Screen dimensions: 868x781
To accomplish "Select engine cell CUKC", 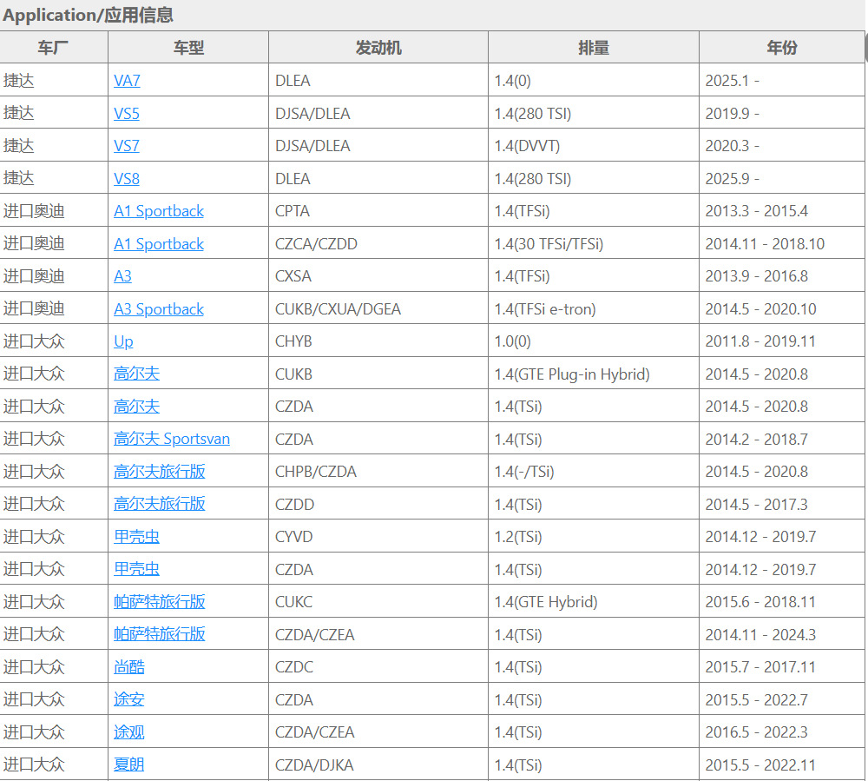I will point(378,601).
